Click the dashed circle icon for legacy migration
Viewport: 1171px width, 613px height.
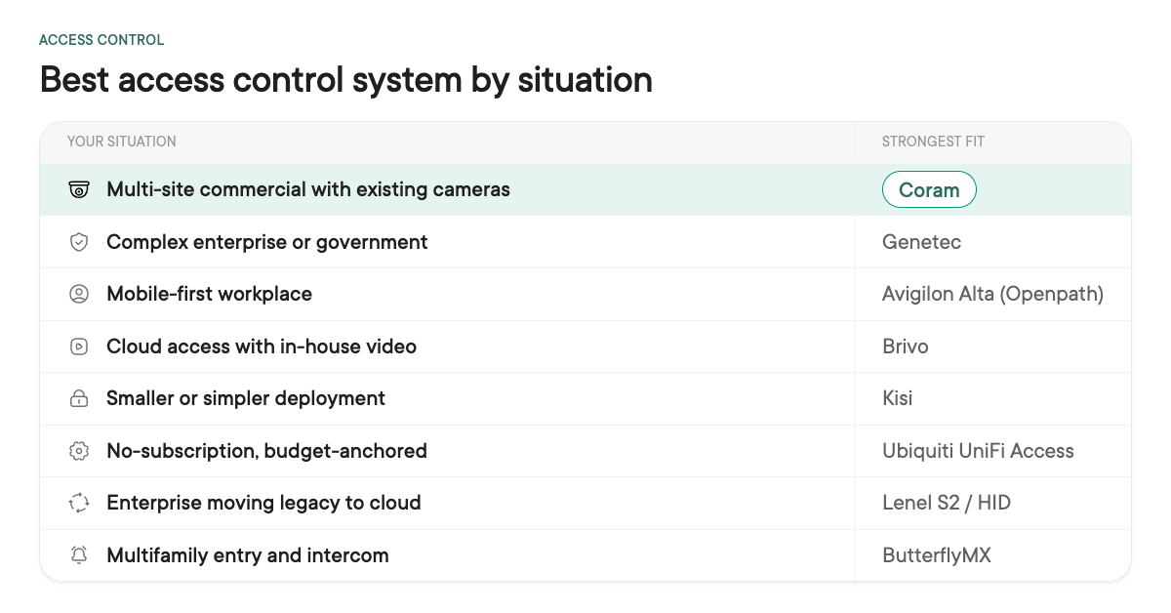[79, 503]
